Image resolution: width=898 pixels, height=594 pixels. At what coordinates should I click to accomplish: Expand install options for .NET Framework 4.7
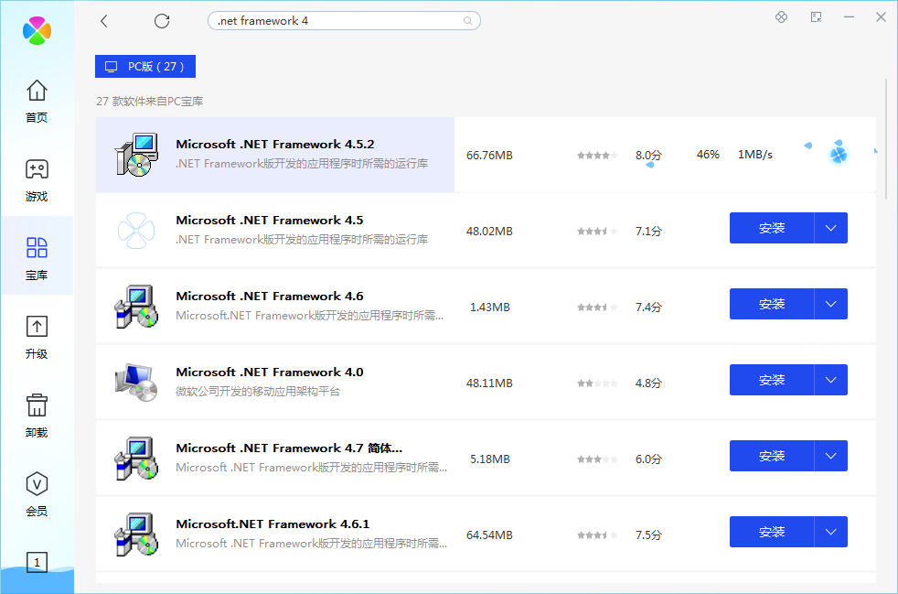[831, 456]
